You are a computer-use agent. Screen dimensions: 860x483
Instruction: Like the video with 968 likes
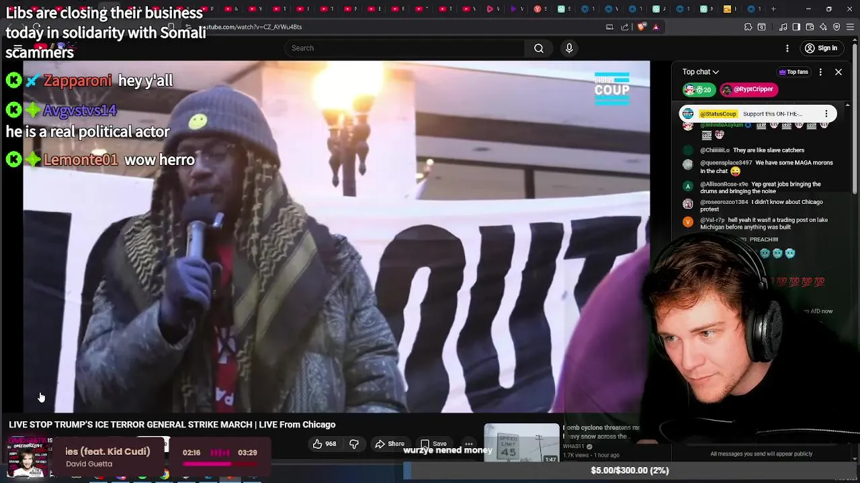pos(324,443)
